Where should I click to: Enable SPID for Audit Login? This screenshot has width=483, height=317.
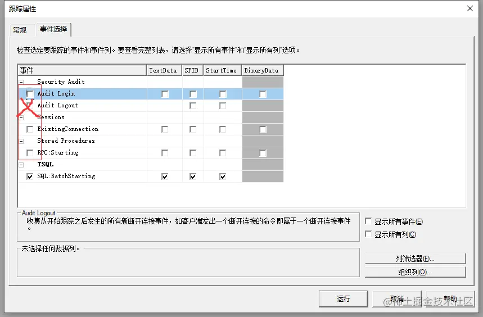(193, 94)
